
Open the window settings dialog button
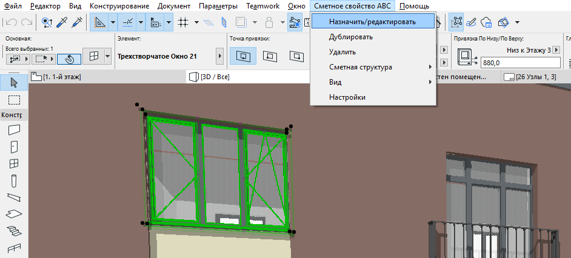click(x=95, y=56)
